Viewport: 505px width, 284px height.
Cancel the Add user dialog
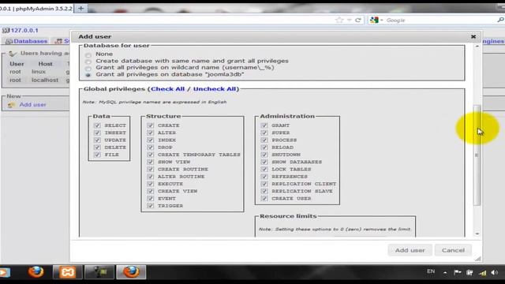click(x=453, y=250)
